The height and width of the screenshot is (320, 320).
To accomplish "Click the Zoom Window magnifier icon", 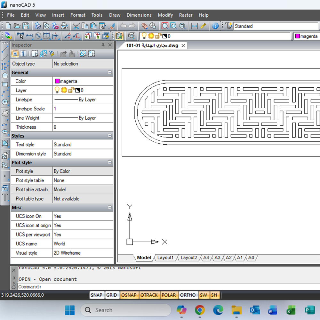I will pyautogui.click(x=164, y=26).
